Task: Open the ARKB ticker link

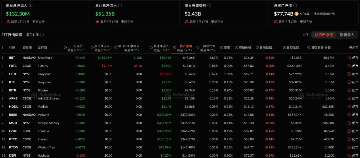Action: click(x=13, y=98)
